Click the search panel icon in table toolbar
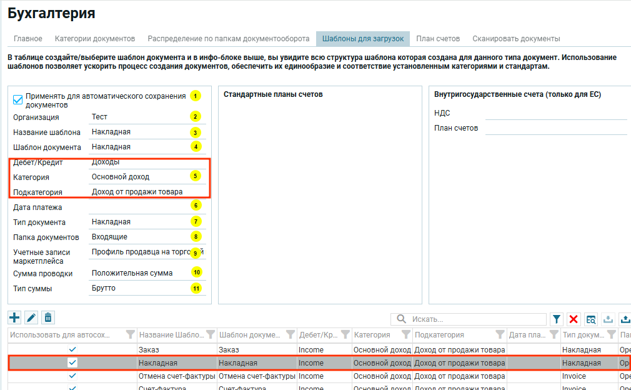631x390 pixels. point(591,319)
